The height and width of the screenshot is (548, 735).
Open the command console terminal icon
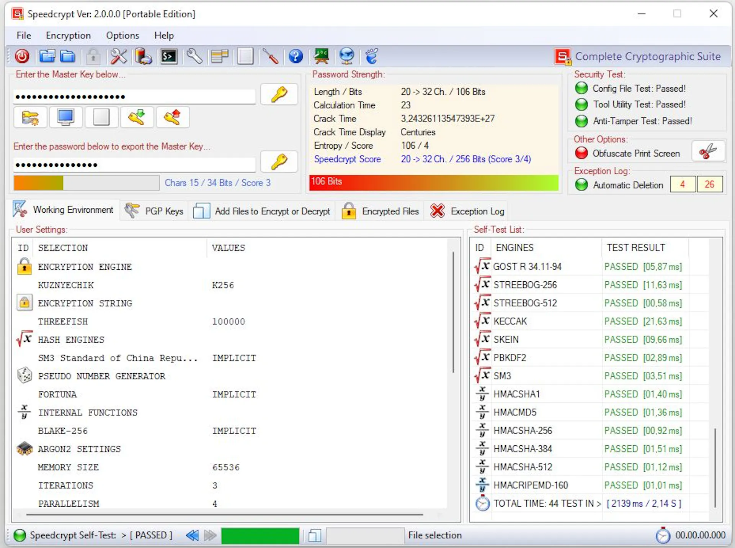click(169, 56)
